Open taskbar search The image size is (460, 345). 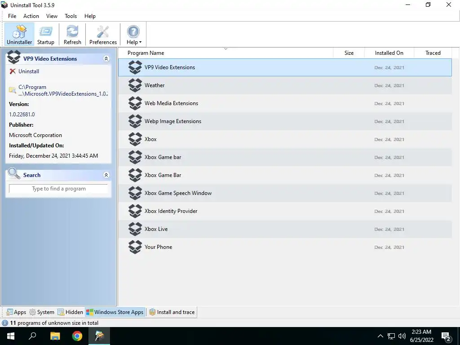pyautogui.click(x=32, y=336)
